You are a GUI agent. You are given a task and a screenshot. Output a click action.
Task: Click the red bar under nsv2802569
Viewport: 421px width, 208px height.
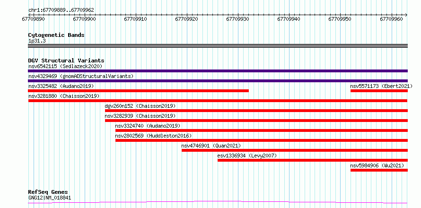(262, 140)
